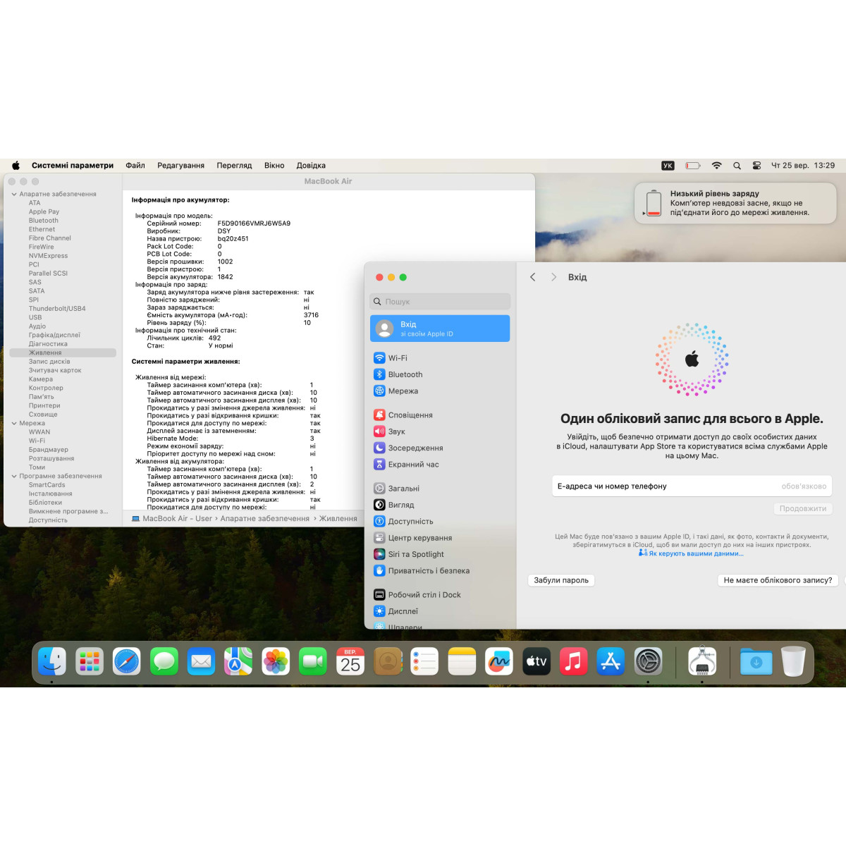Open Mail app in the Dock
The height and width of the screenshot is (846, 846).
coord(201,661)
